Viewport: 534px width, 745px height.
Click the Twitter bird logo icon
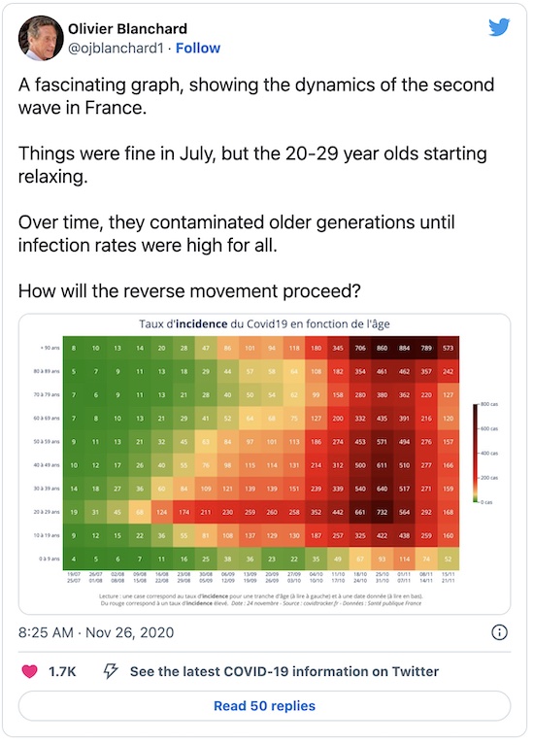pyautogui.click(x=499, y=27)
